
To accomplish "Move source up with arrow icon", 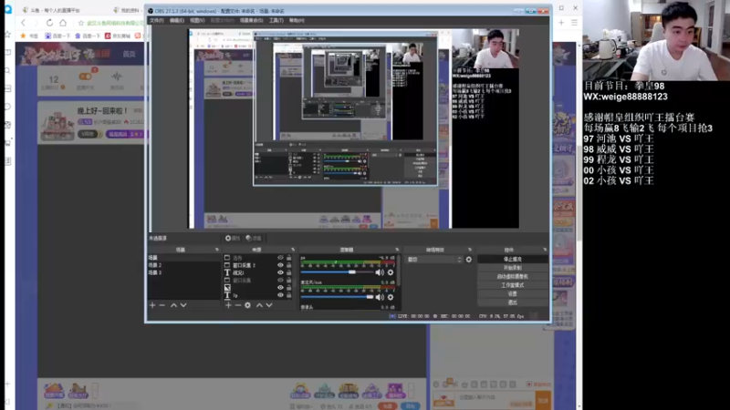I will 259,305.
